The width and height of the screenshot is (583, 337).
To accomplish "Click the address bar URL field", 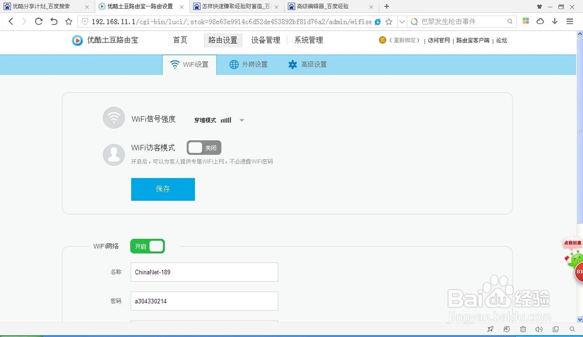I will pyautogui.click(x=231, y=22).
